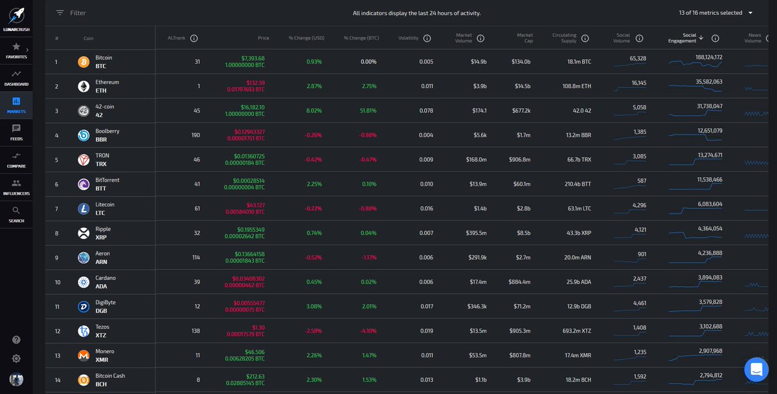
Task: Click DigiByte ALTrank value 12
Action: [x=197, y=307]
